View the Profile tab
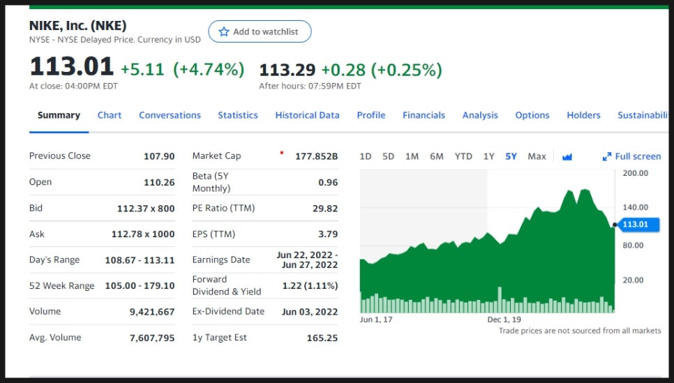 (x=371, y=115)
